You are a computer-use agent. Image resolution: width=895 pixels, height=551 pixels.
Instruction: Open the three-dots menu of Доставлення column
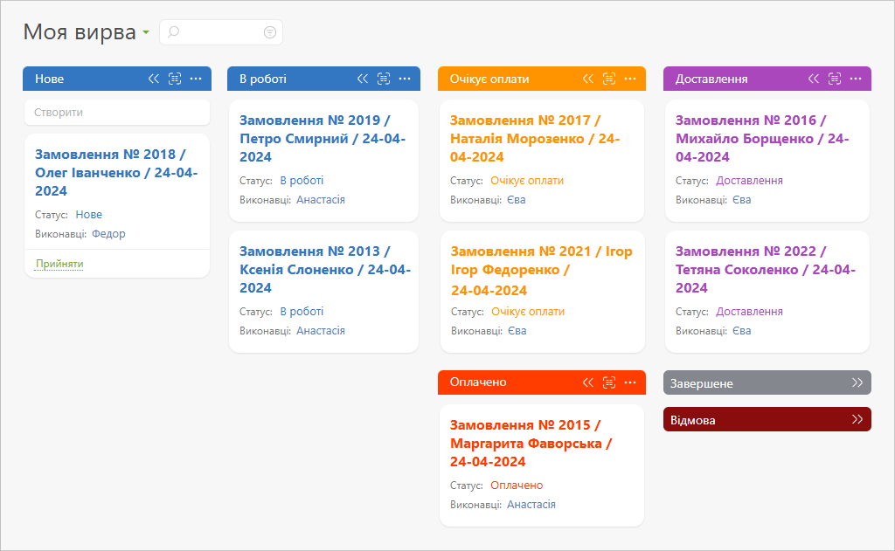856,79
